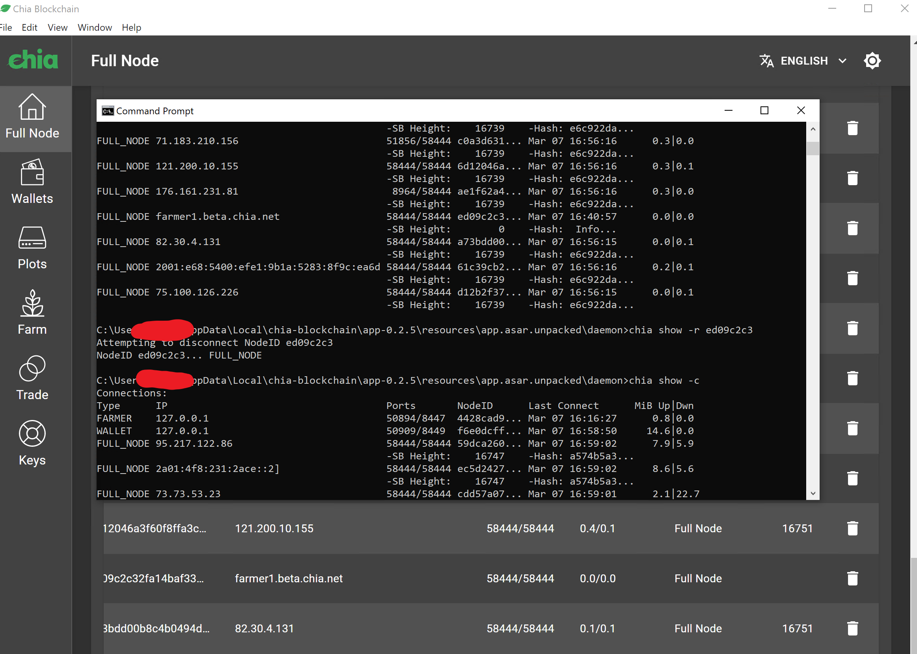
Task: Click the Chia logo
Action: (33, 59)
